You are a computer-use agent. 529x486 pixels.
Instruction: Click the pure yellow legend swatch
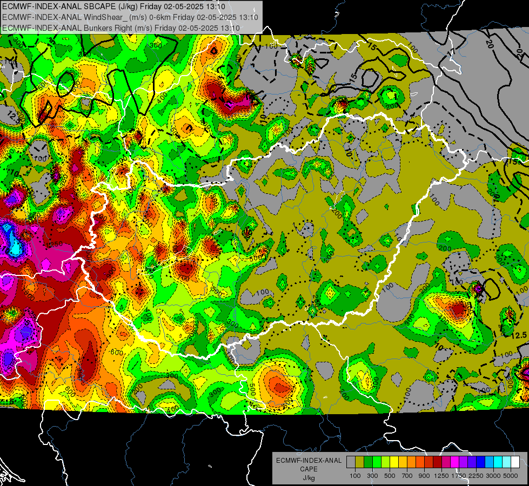[394, 462]
